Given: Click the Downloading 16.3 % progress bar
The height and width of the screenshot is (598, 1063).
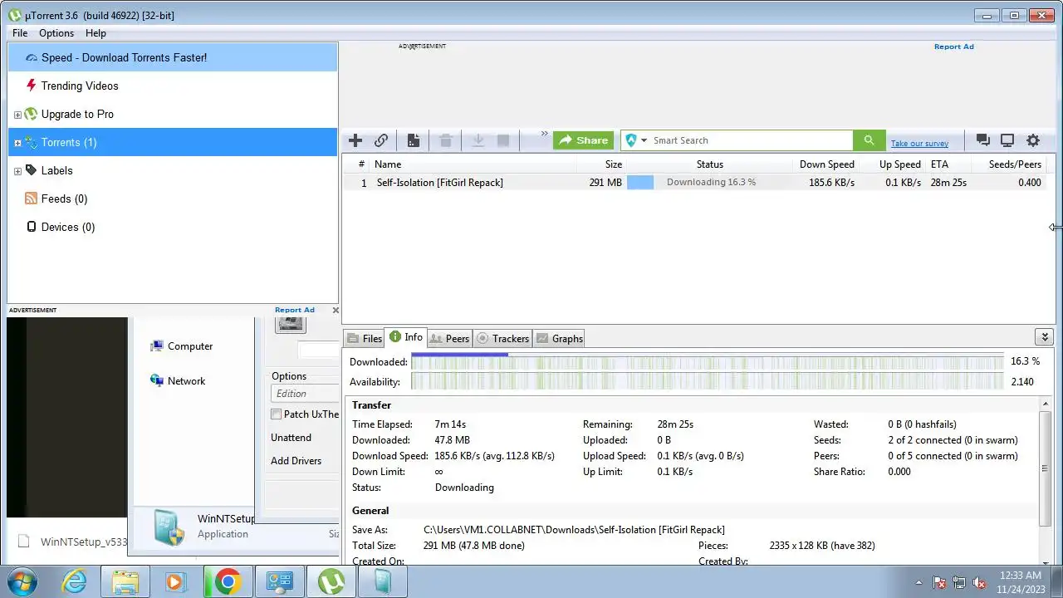Looking at the screenshot, I should pyautogui.click(x=710, y=183).
